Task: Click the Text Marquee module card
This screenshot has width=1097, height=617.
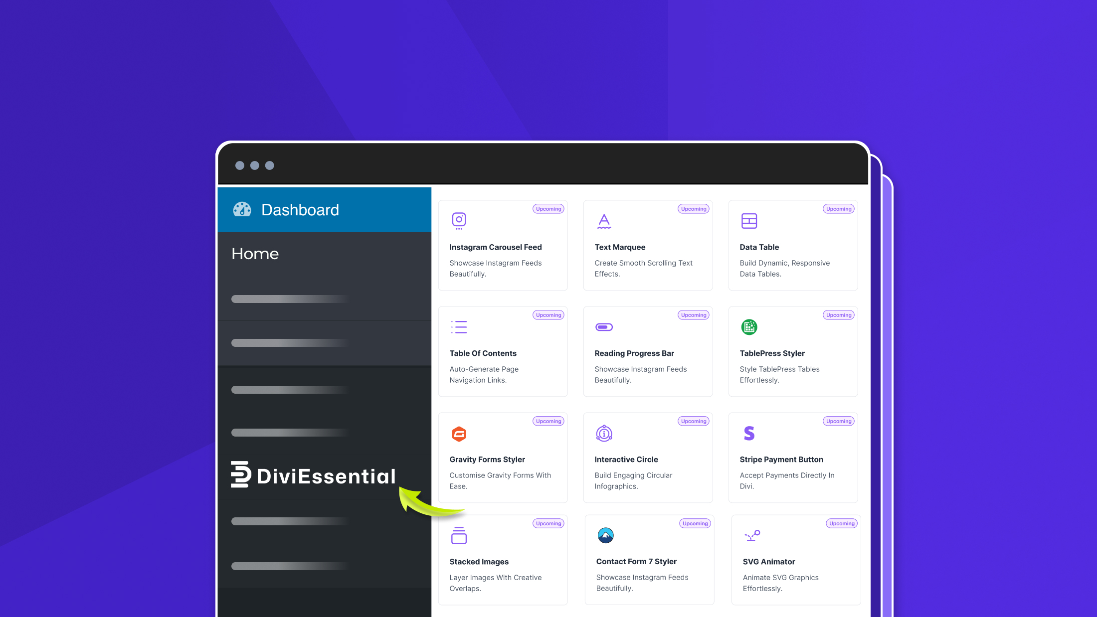Action: [x=648, y=245]
